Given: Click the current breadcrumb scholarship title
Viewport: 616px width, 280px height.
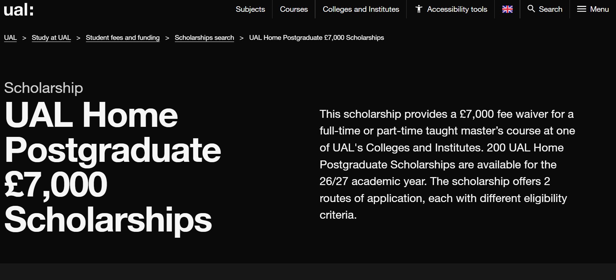Looking at the screenshot, I should 316,37.
